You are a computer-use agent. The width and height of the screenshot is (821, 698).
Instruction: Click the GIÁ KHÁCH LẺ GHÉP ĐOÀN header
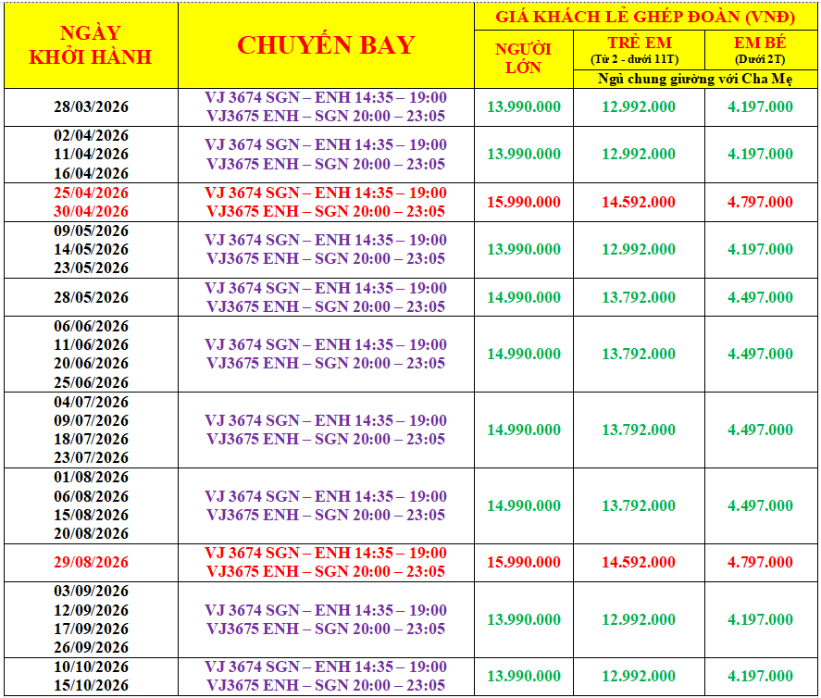pos(645,17)
